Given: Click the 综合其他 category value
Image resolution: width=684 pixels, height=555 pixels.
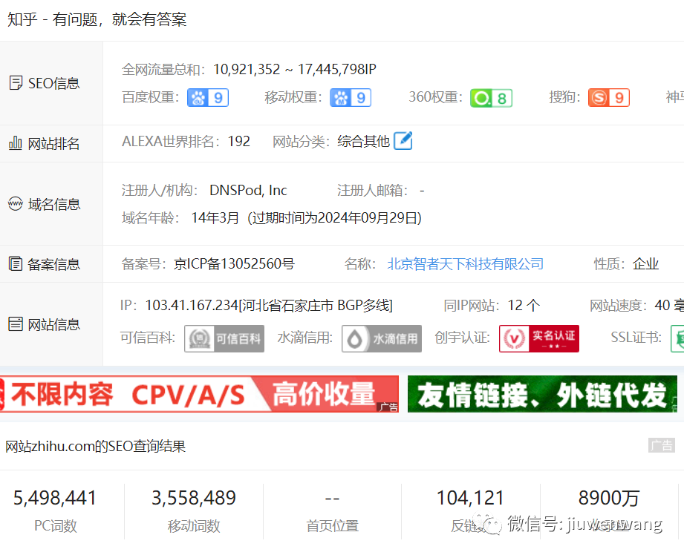Looking at the screenshot, I should 363,141.
